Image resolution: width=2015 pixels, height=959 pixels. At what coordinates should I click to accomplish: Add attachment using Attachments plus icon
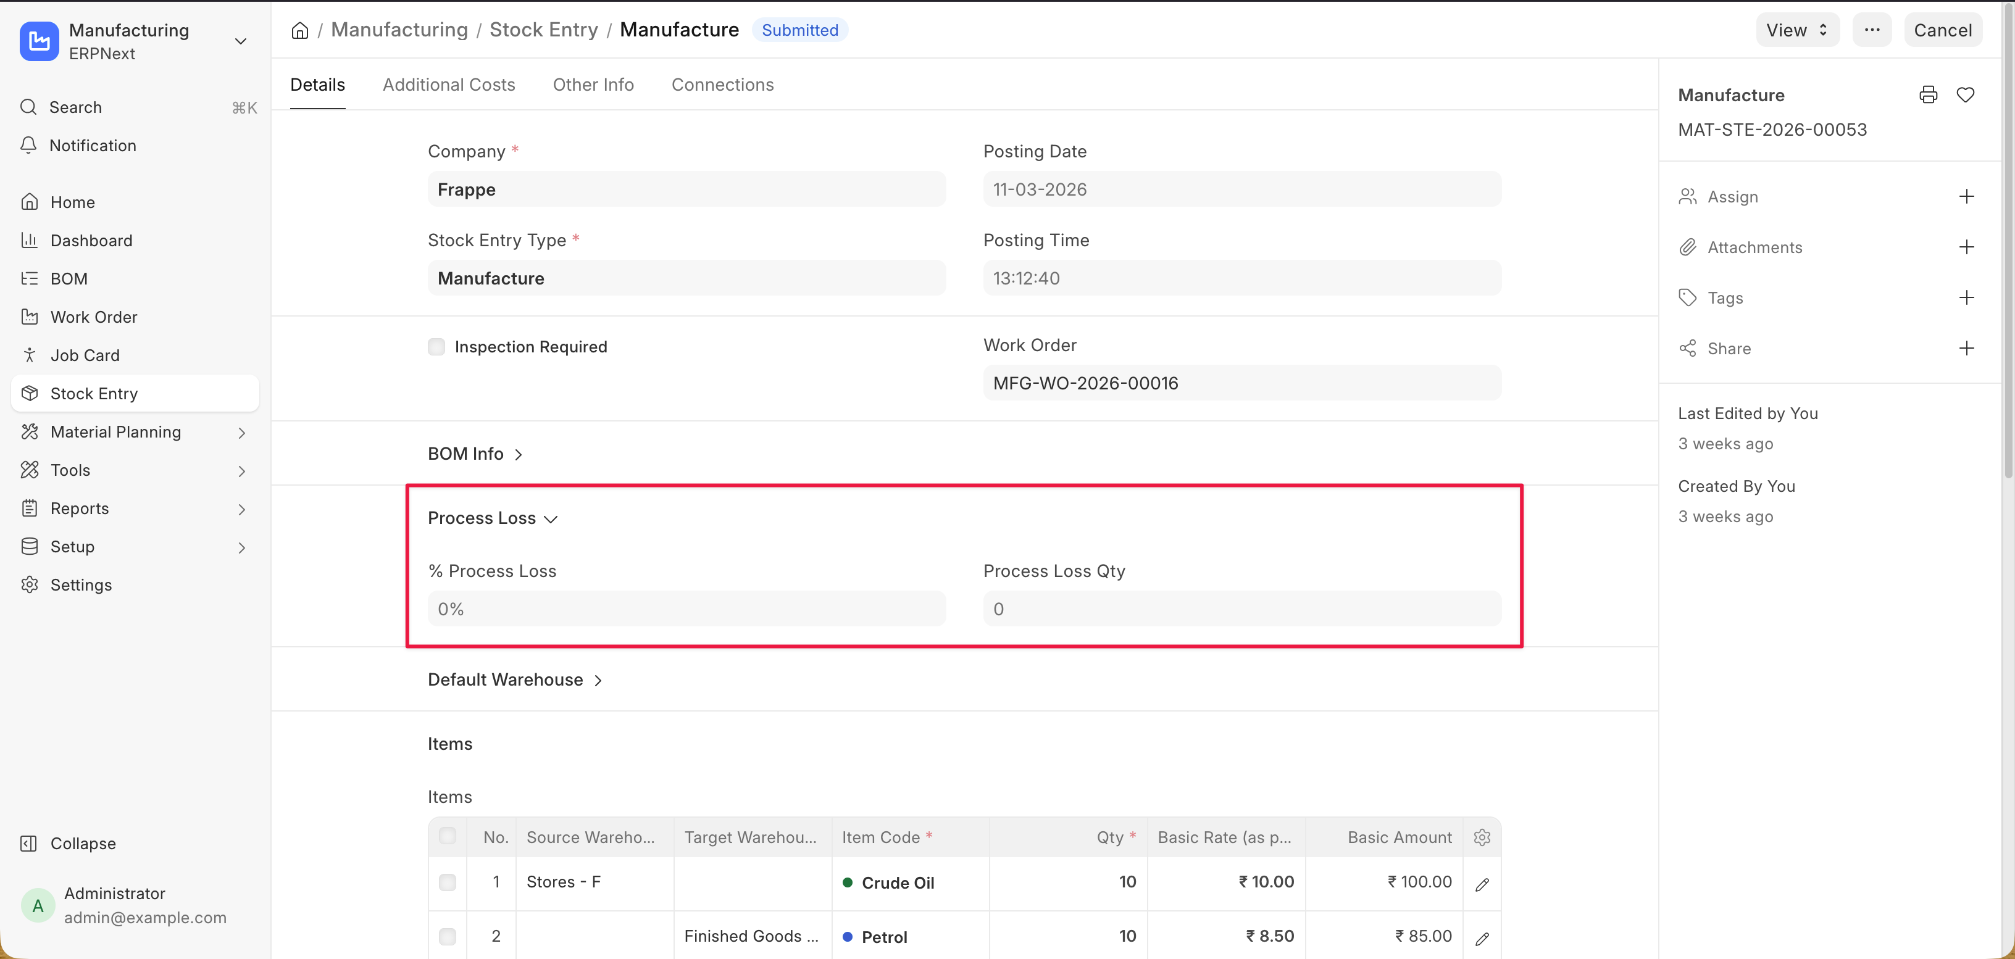click(x=1966, y=247)
